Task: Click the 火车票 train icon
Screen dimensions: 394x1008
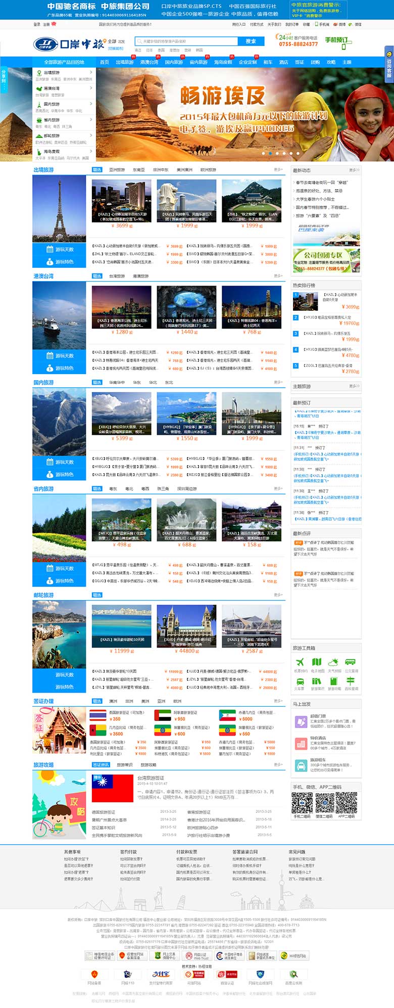Action: coord(300,681)
